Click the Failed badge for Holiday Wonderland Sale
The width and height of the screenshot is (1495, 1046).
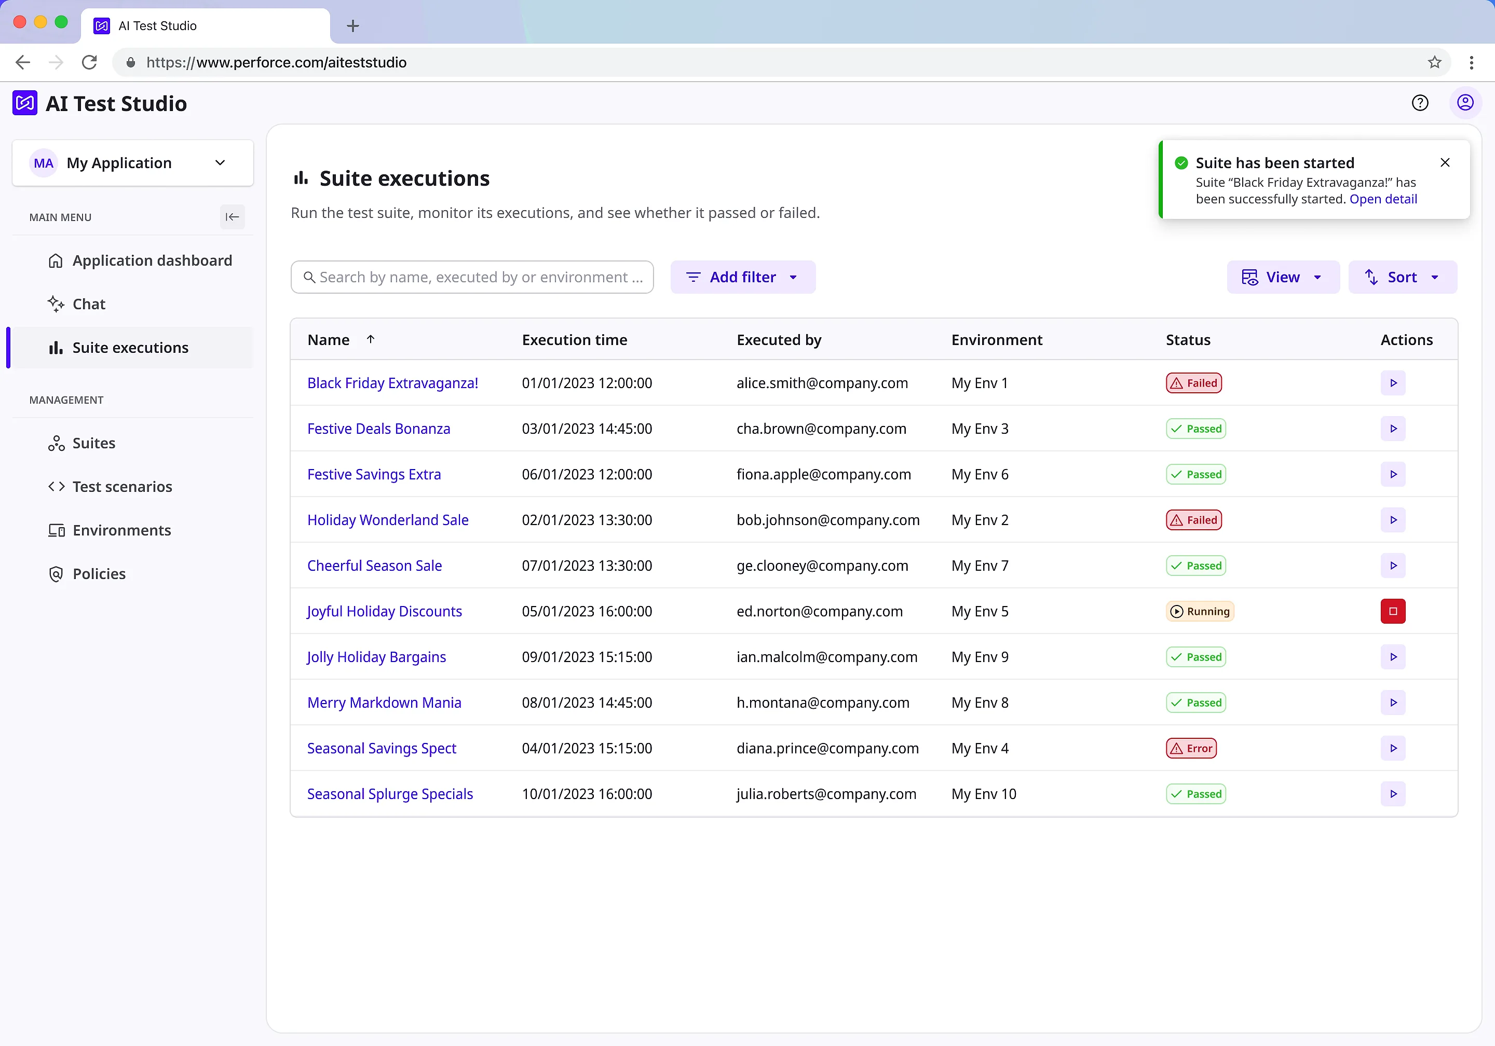tap(1193, 519)
